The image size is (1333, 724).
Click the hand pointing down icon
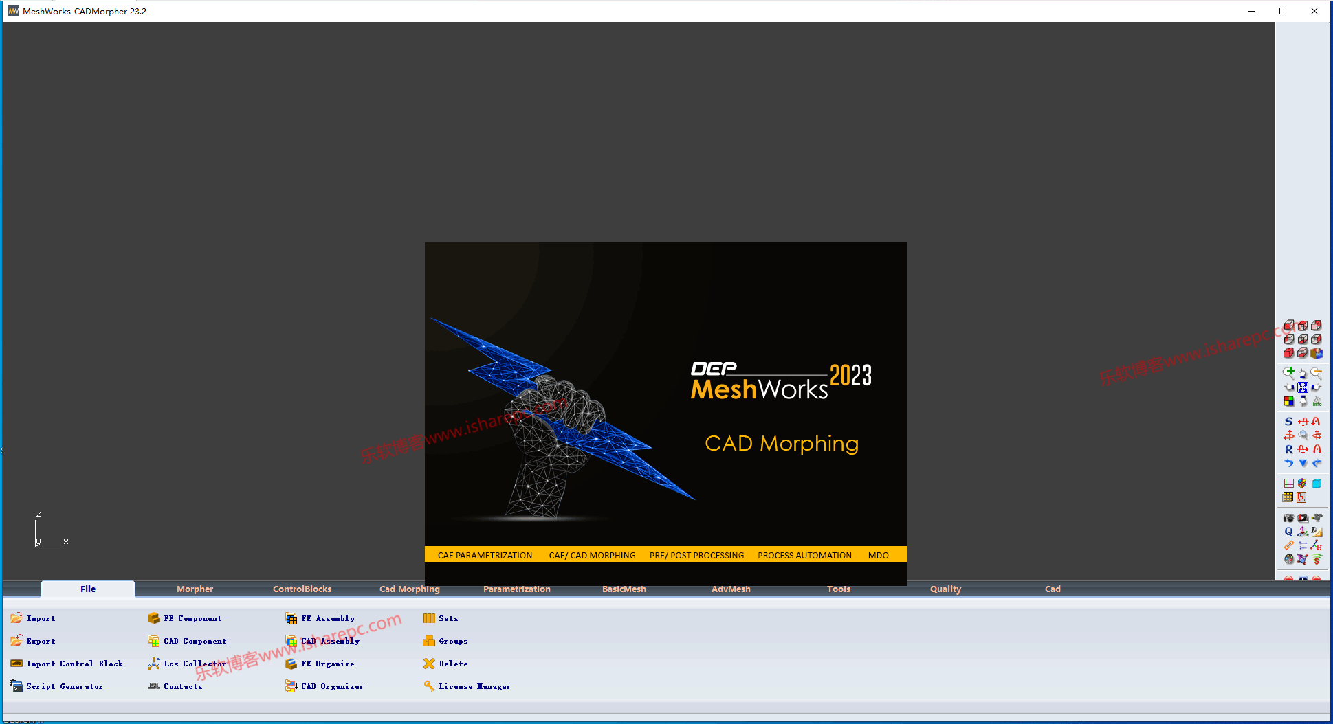1303,401
